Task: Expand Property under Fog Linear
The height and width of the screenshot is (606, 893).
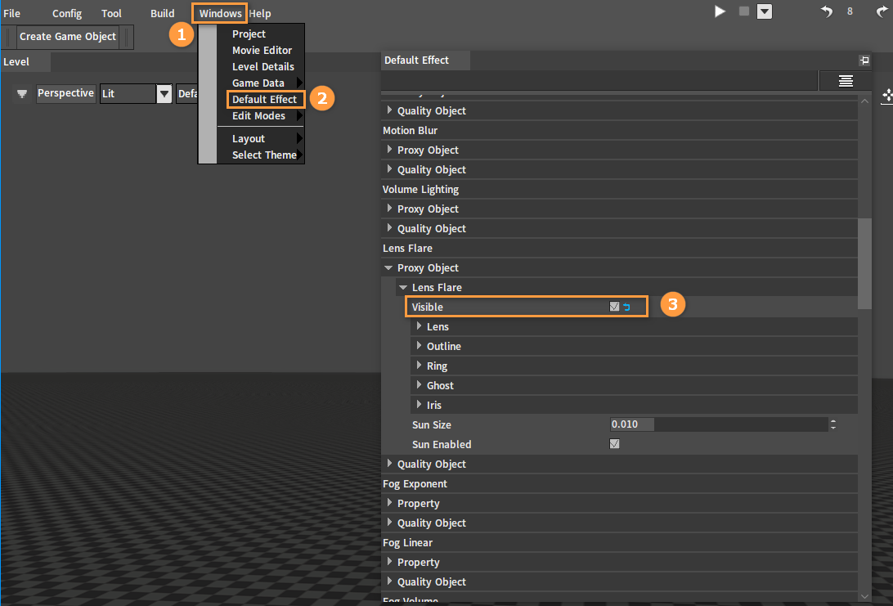Action: coord(389,562)
